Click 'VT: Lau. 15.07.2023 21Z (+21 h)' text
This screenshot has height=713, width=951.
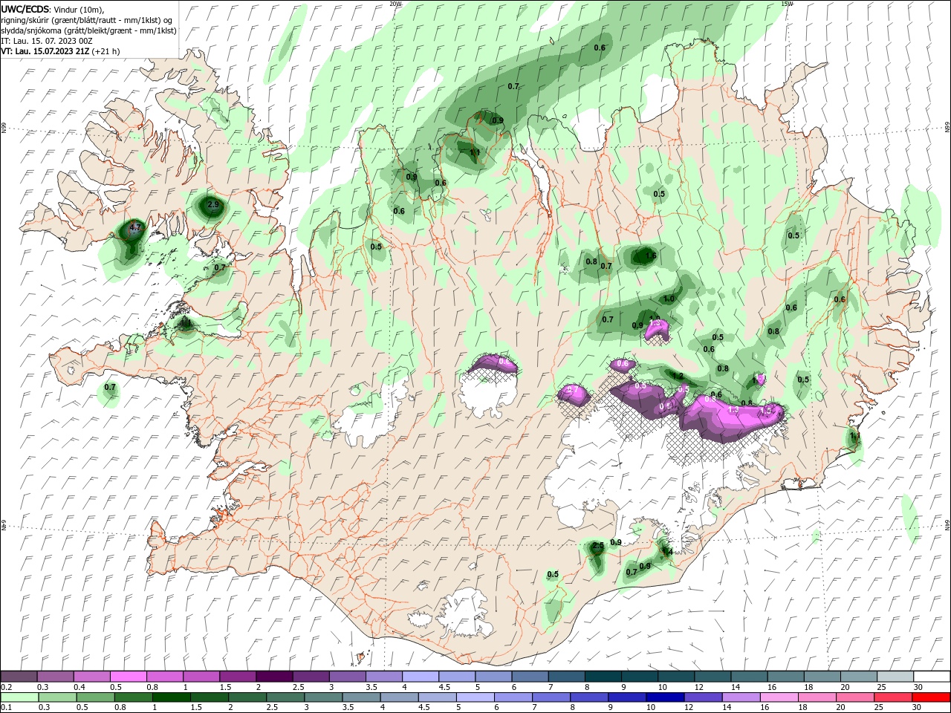coord(60,51)
